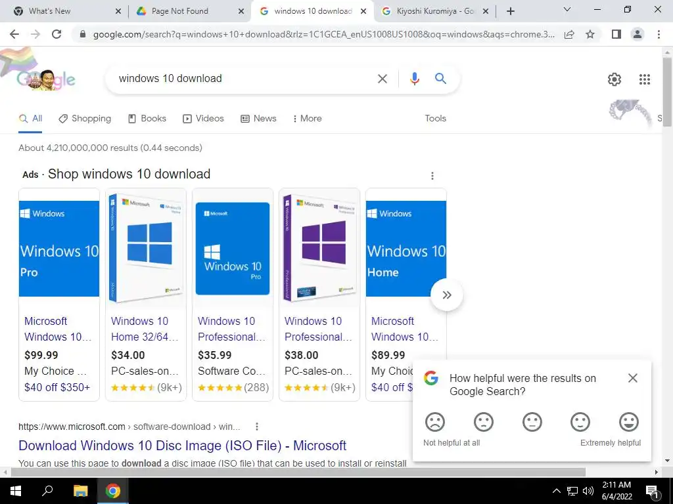
Task: Switch to Shopping results
Action: click(x=85, y=118)
